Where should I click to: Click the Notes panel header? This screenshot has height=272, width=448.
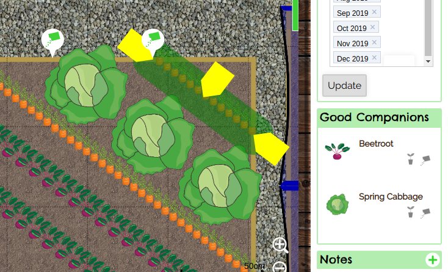pos(379,260)
